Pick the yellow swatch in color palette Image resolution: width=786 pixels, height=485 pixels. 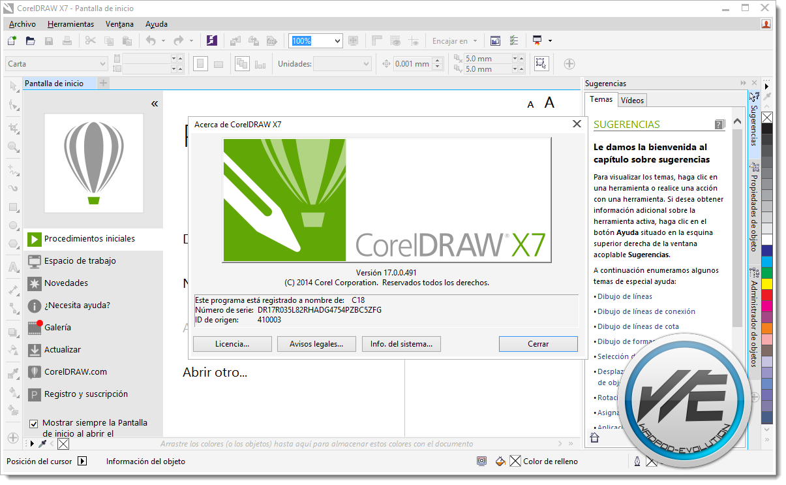click(767, 283)
